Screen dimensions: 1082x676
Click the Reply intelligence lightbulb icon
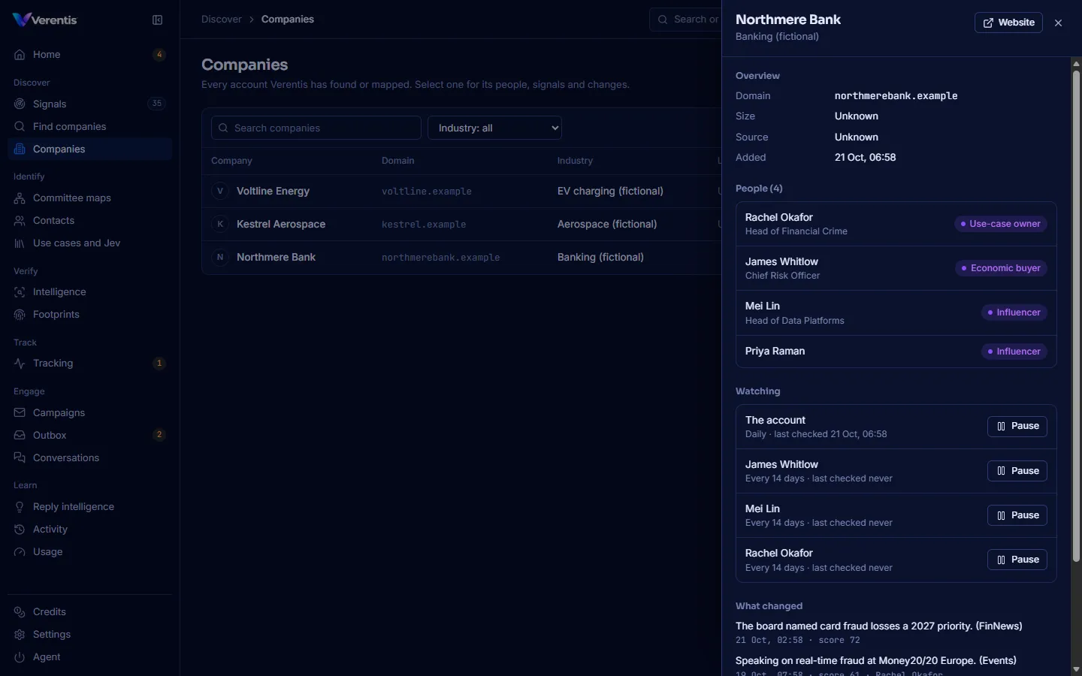point(20,507)
